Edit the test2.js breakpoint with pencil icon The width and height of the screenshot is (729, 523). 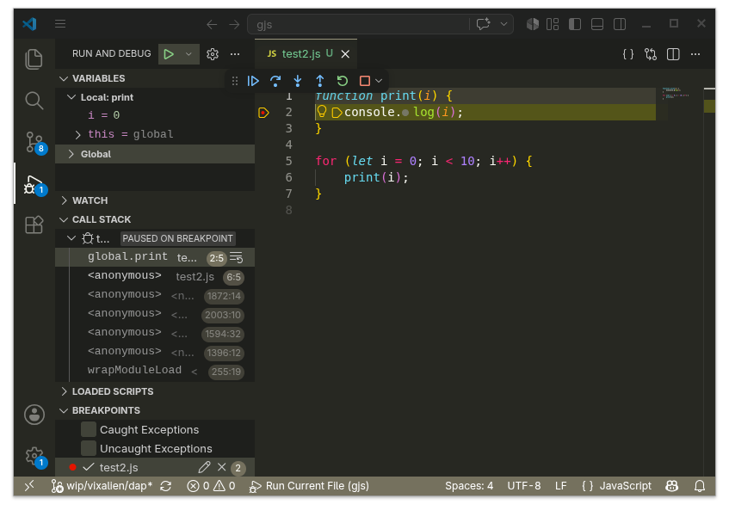pos(204,467)
